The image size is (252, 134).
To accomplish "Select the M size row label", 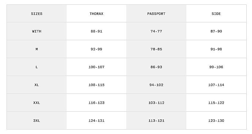I will pyautogui.click(x=37, y=49).
